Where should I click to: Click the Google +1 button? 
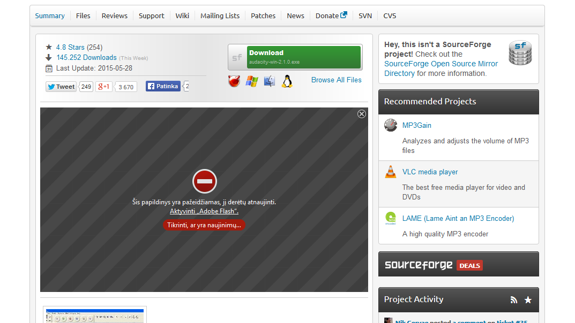coord(104,87)
